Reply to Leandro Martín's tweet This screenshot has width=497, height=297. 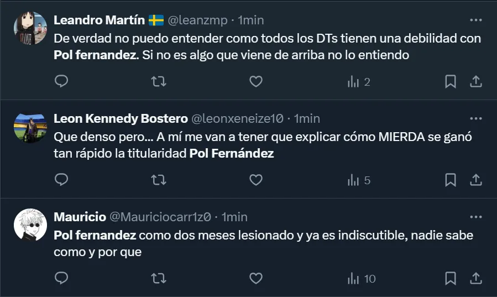point(62,82)
